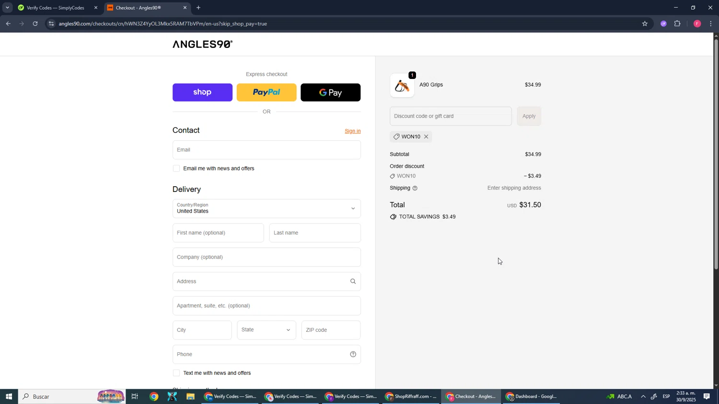Focus the Email contact field

[267, 150]
